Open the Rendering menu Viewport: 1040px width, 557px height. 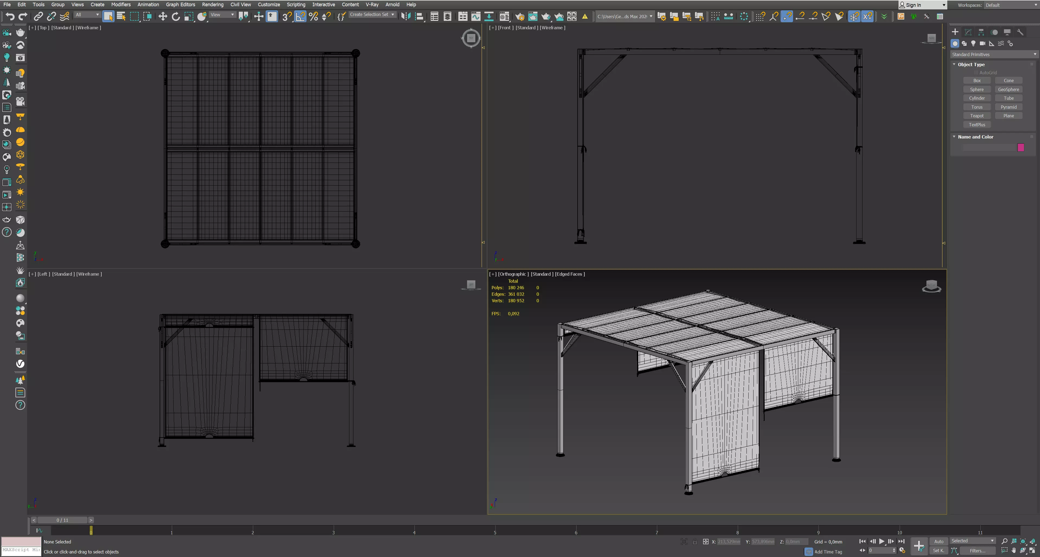pos(212,4)
